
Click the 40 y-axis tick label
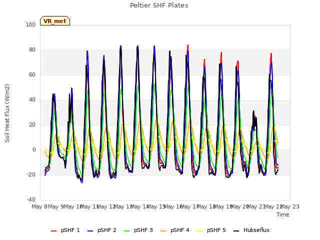click(32, 100)
